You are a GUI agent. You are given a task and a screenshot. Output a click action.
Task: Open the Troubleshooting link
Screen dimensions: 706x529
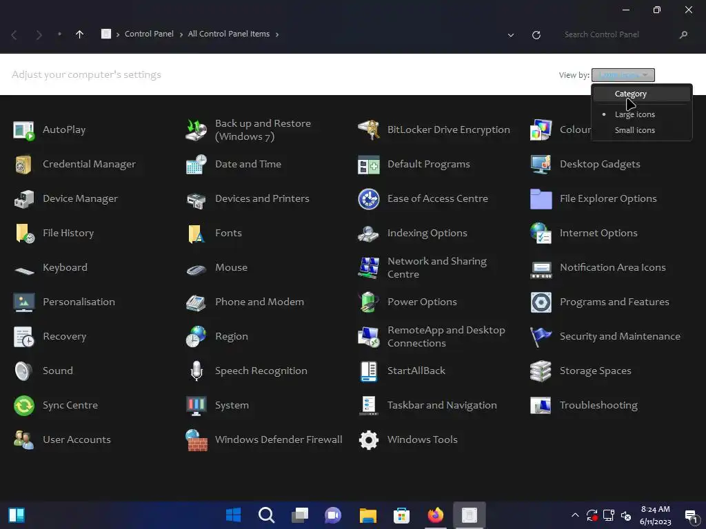[598, 406]
